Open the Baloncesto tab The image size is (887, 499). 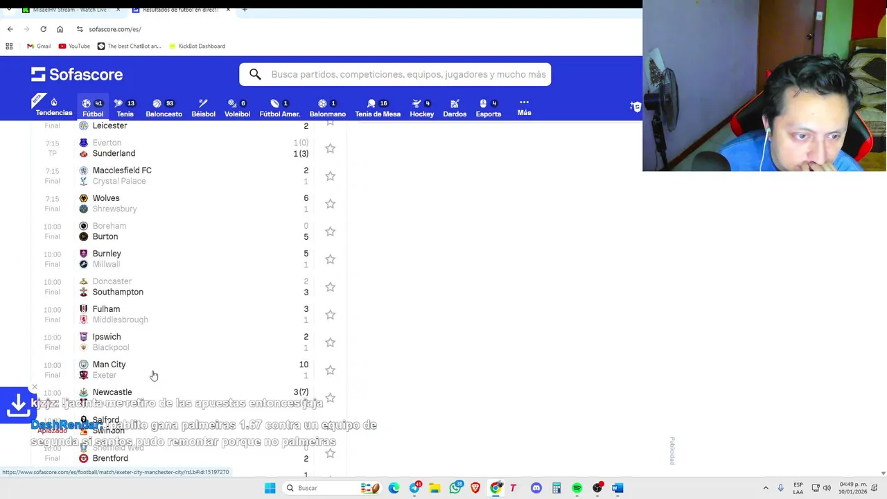pos(164,107)
